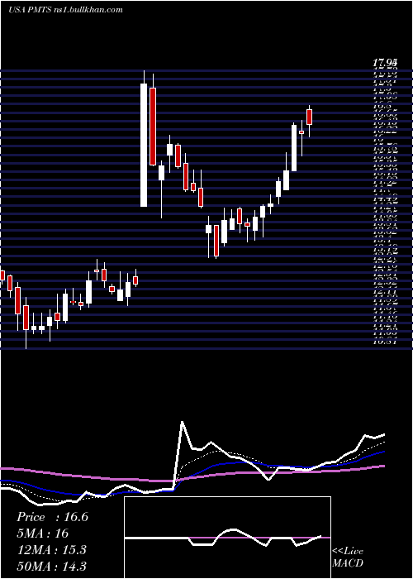Click the 17.95 top price label

(x=386, y=64)
